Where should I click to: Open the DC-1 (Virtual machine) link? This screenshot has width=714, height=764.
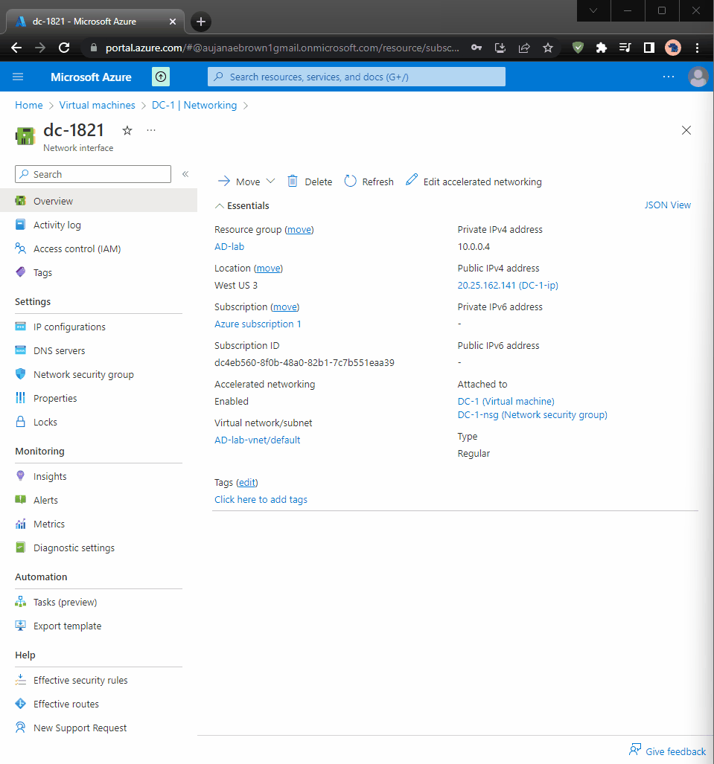click(x=506, y=401)
